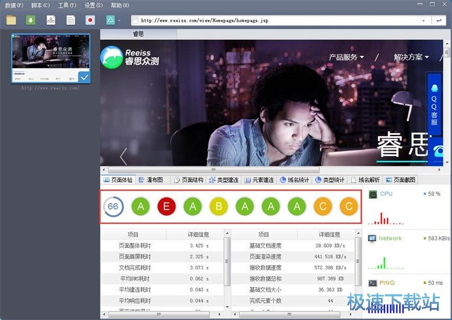The height and width of the screenshot is (320, 452).
Task: Switch to the 类型统计 tab
Action: click(330, 180)
